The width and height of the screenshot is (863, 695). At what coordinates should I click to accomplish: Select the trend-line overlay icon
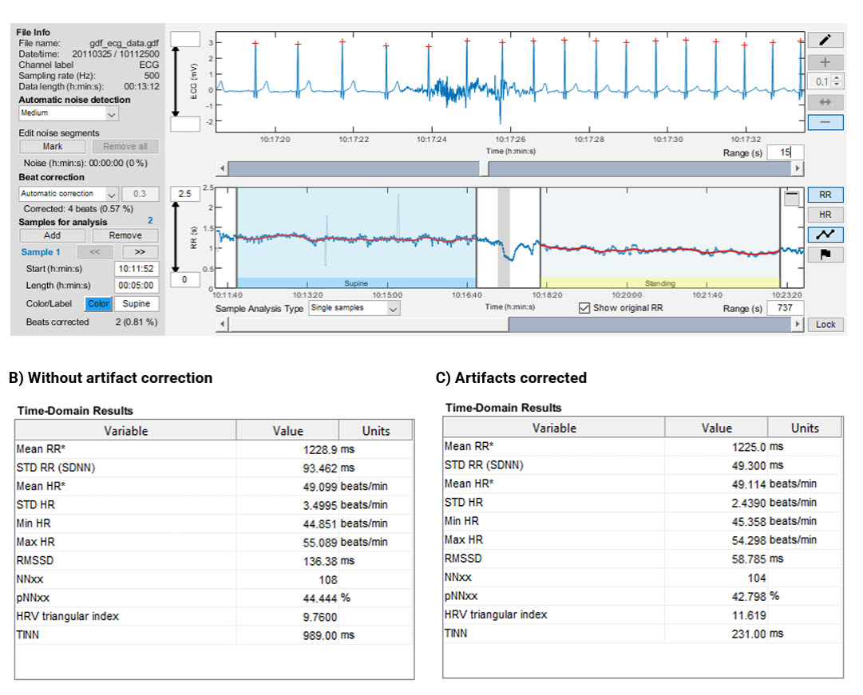826,234
